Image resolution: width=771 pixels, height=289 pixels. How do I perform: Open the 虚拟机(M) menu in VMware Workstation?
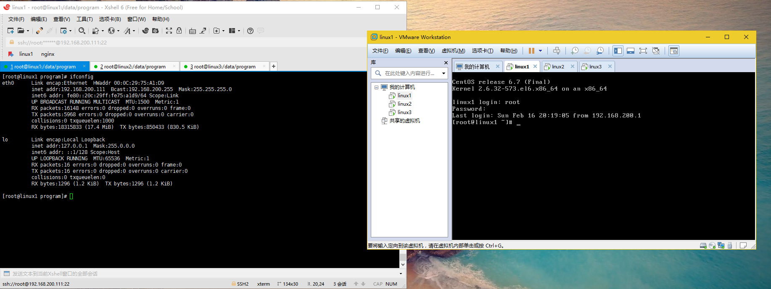453,51
